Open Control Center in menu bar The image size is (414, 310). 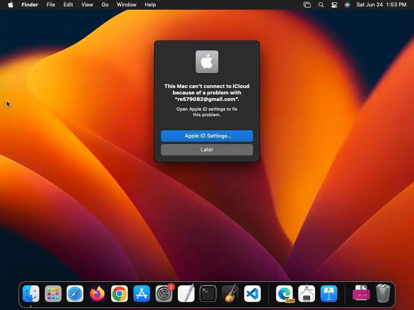point(334,5)
